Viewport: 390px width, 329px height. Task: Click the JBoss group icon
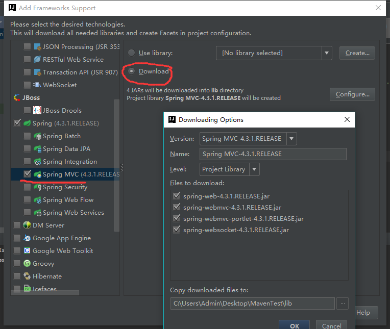[17, 97]
